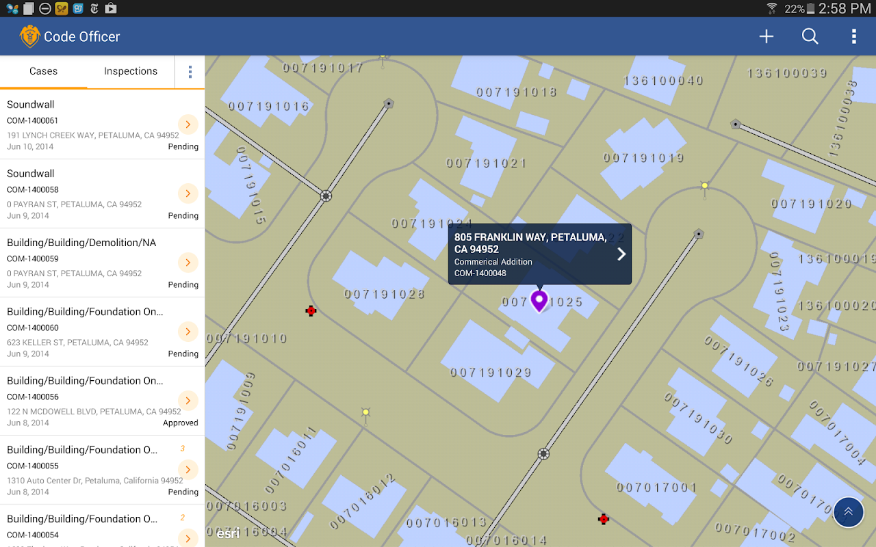Viewport: 876px width, 547px height.
Task: Select Building/Building/Demolition/NA case title
Action: tap(81, 243)
